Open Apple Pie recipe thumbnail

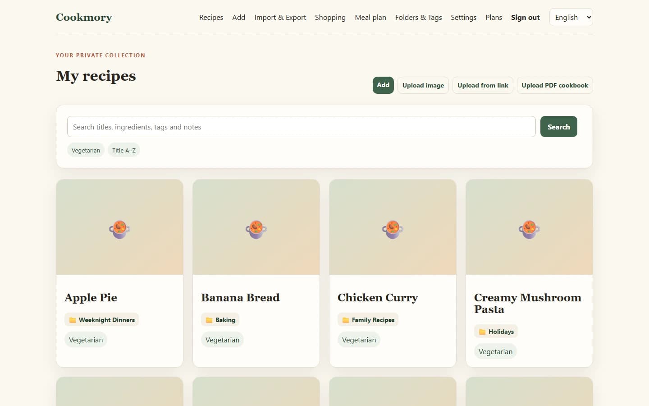click(x=119, y=227)
